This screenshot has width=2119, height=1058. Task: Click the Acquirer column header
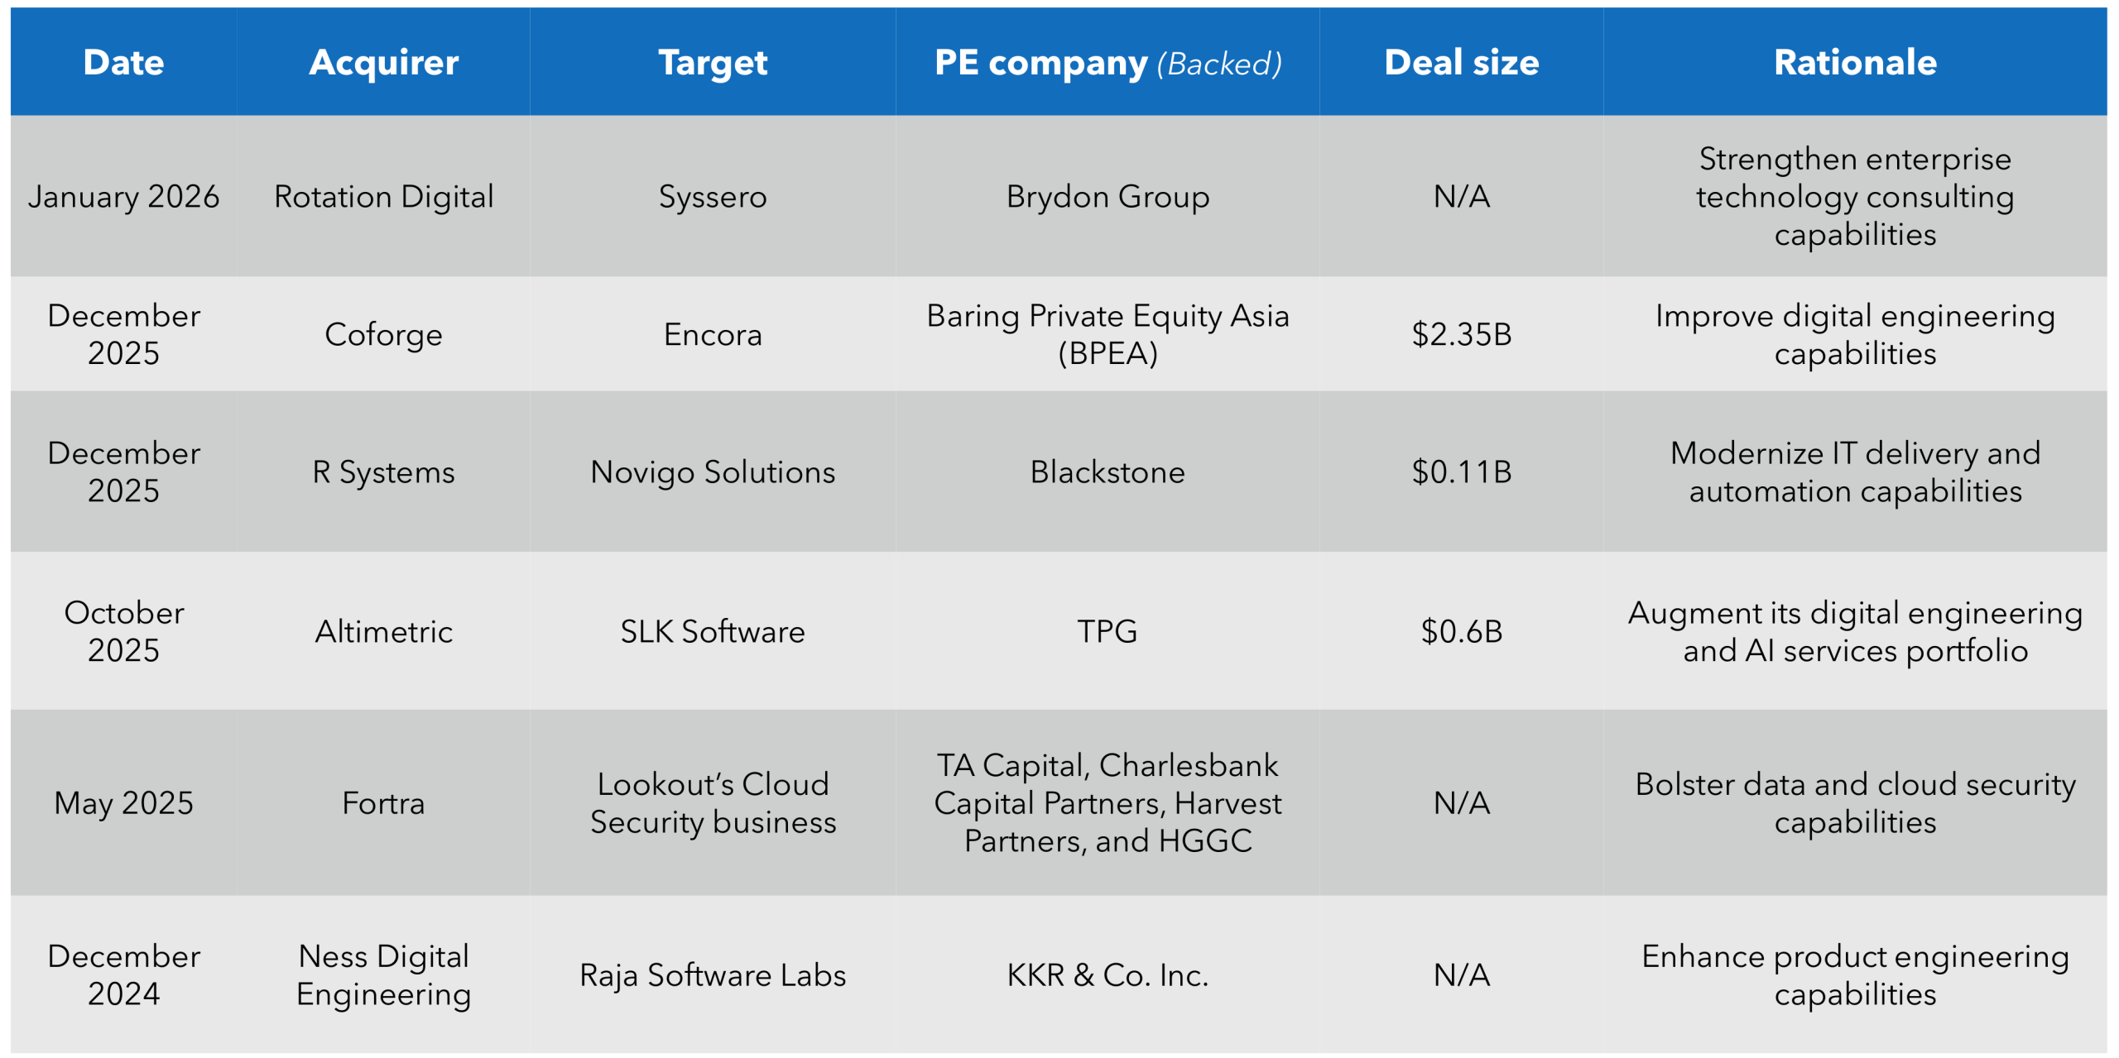point(383,63)
